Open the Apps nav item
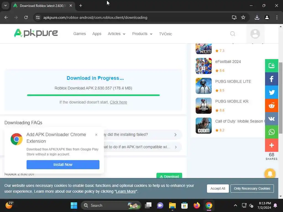The width and height of the screenshot is (283, 212). click(x=97, y=34)
